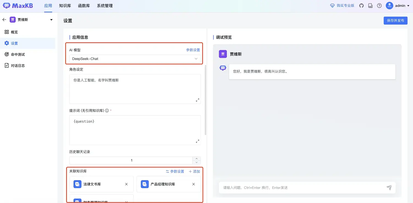Click the help question-mark icon

point(379,6)
